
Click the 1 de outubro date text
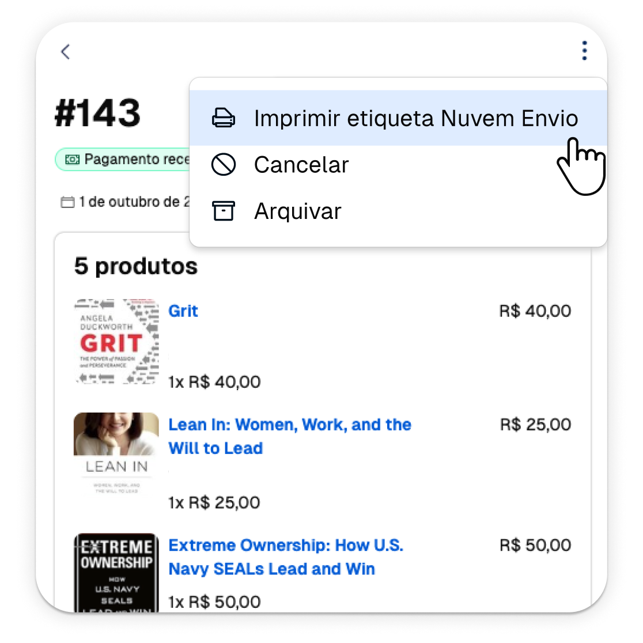click(134, 202)
